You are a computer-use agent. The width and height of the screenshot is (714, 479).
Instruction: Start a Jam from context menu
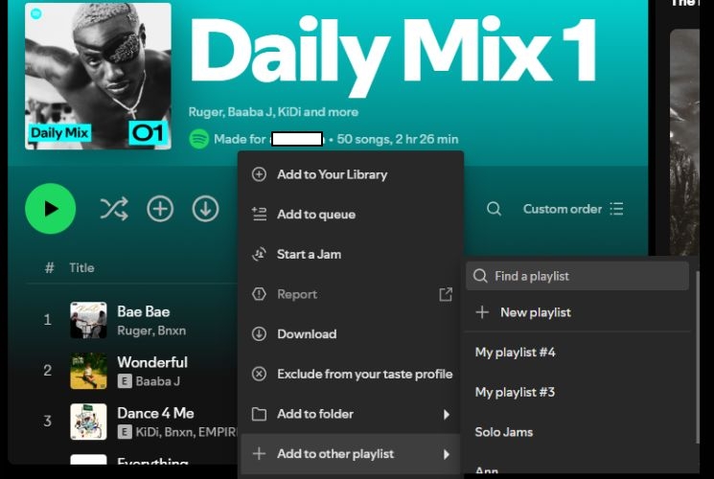pyautogui.click(x=309, y=254)
